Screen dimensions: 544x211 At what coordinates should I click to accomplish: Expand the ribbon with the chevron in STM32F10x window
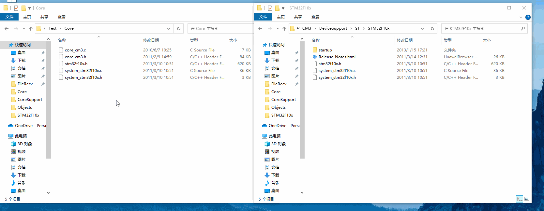pos(521,17)
